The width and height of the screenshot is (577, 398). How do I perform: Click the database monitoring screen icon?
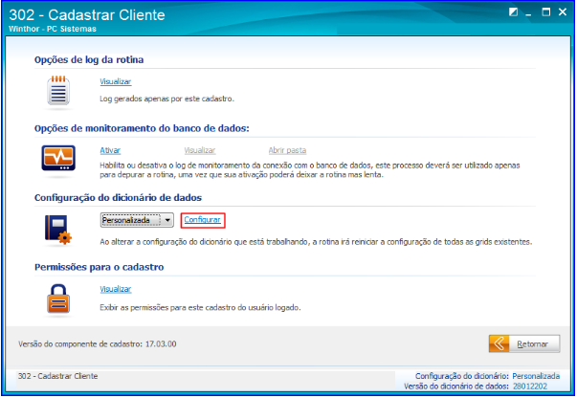58,158
